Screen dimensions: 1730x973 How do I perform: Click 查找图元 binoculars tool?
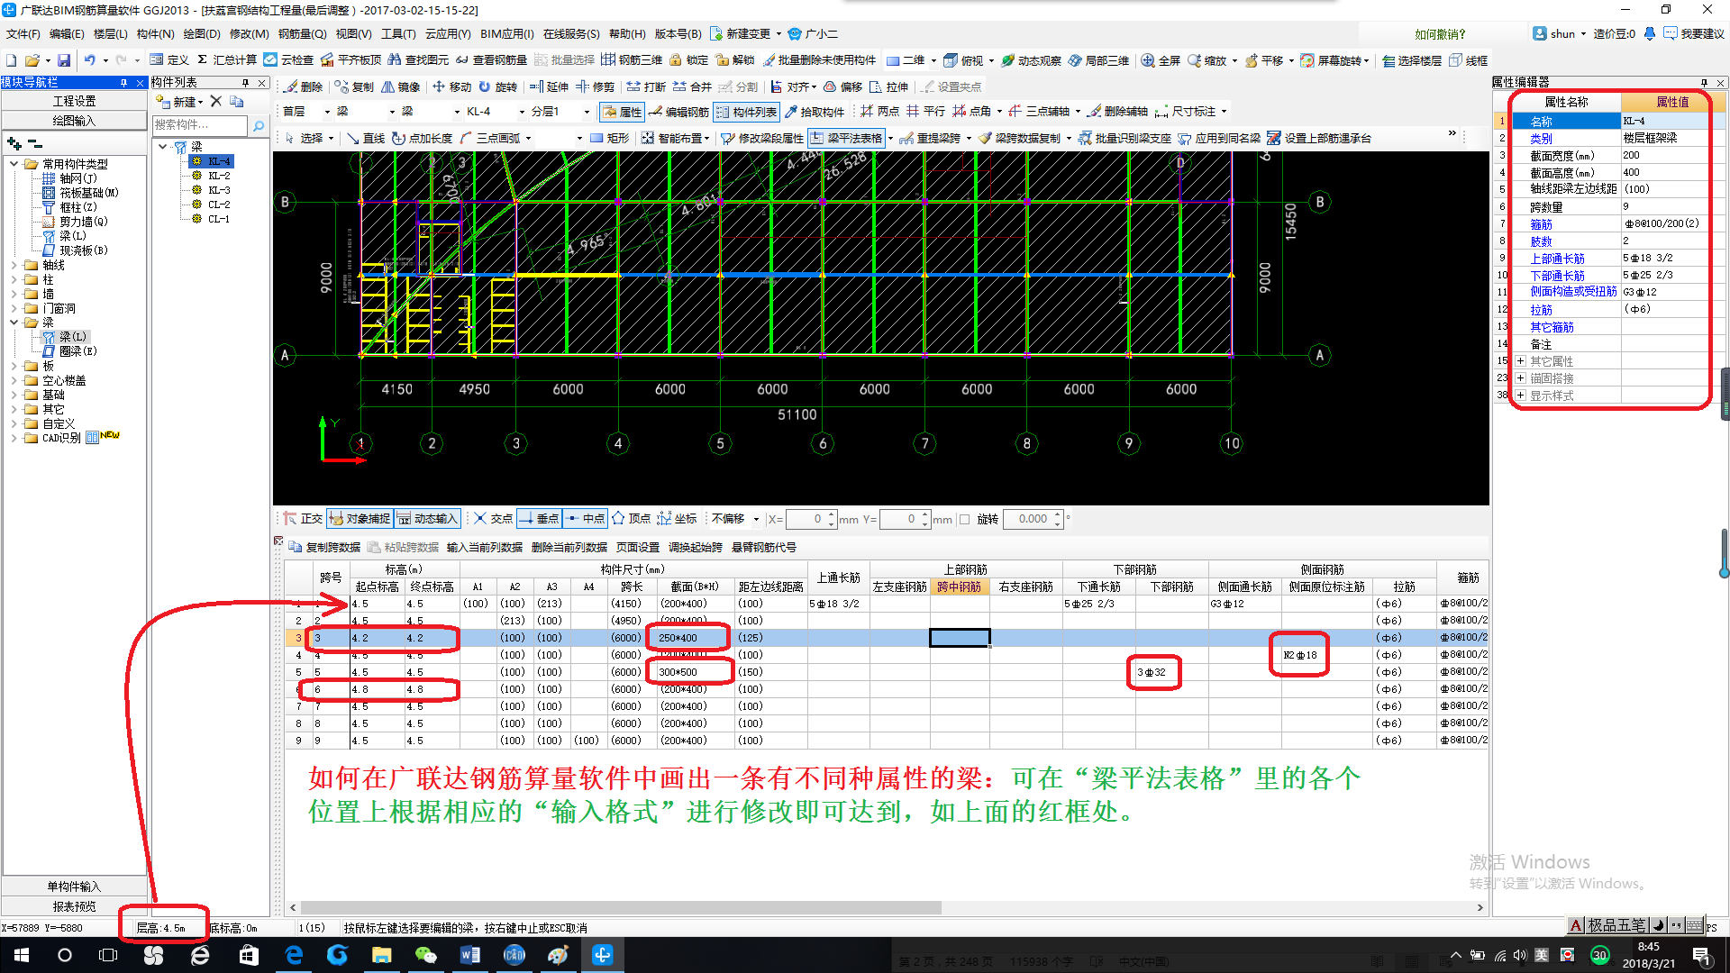(418, 60)
